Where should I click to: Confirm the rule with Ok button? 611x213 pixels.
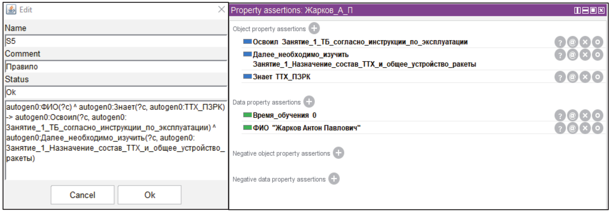coord(150,195)
